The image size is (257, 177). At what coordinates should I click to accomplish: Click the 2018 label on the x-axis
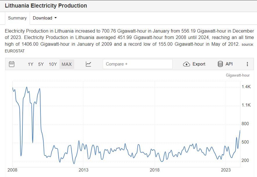click(155, 170)
